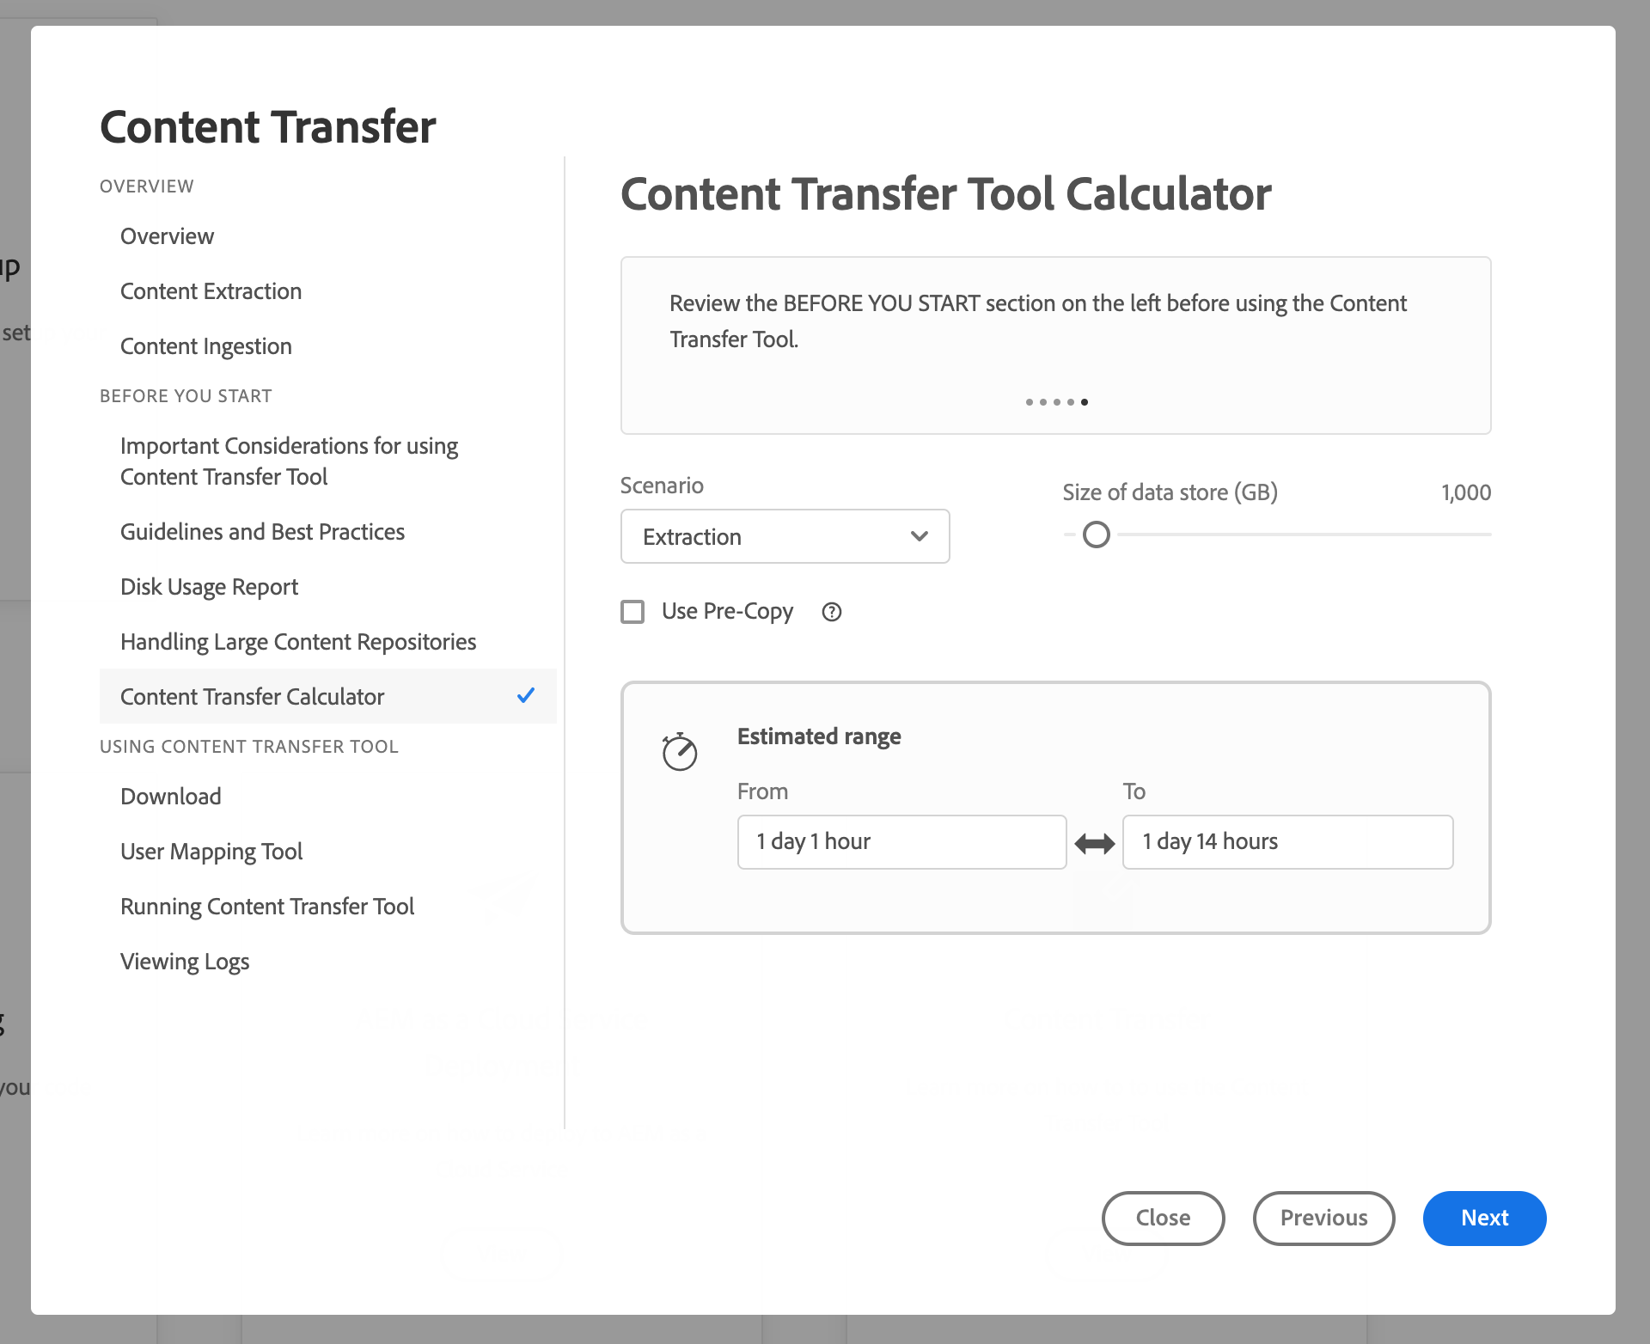Screen dimensions: 1650x1344
Task: Click the stopwatch icon beside Estimated range
Action: point(679,752)
